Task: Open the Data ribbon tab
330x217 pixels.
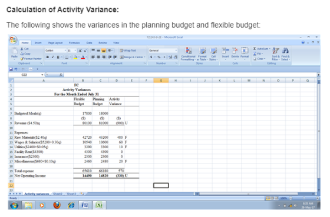Action: click(89, 43)
